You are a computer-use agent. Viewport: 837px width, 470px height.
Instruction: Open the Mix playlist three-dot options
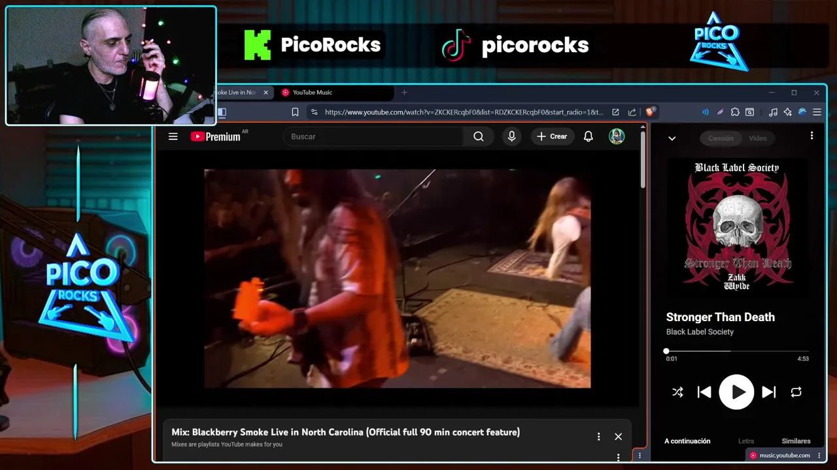click(598, 437)
